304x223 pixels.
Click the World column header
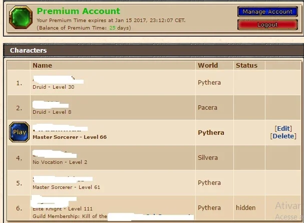[x=208, y=66]
